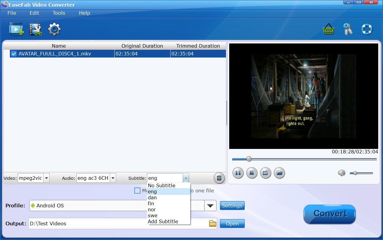Expand the Video stream dropdown
This screenshot has height=240, width=383.
coord(46,178)
